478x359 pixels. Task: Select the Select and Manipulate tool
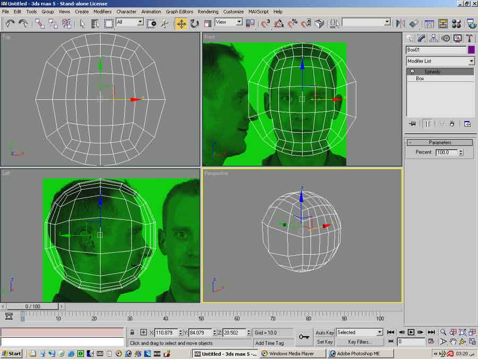[165, 23]
